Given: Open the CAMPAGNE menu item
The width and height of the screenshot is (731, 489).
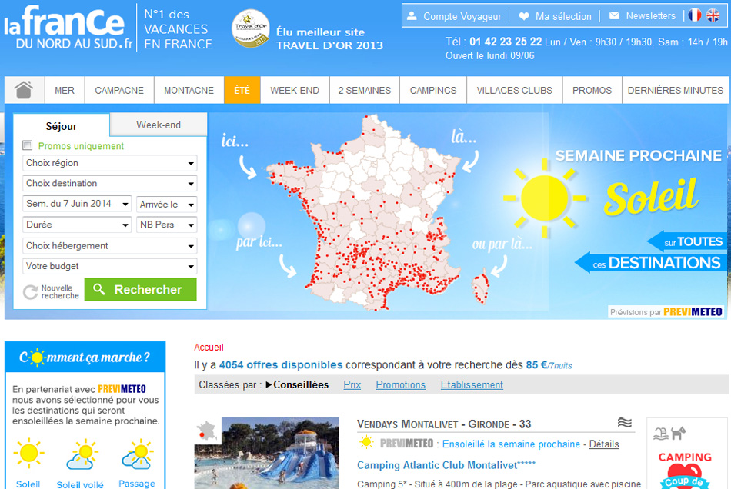Looking at the screenshot, I should pos(119,90).
